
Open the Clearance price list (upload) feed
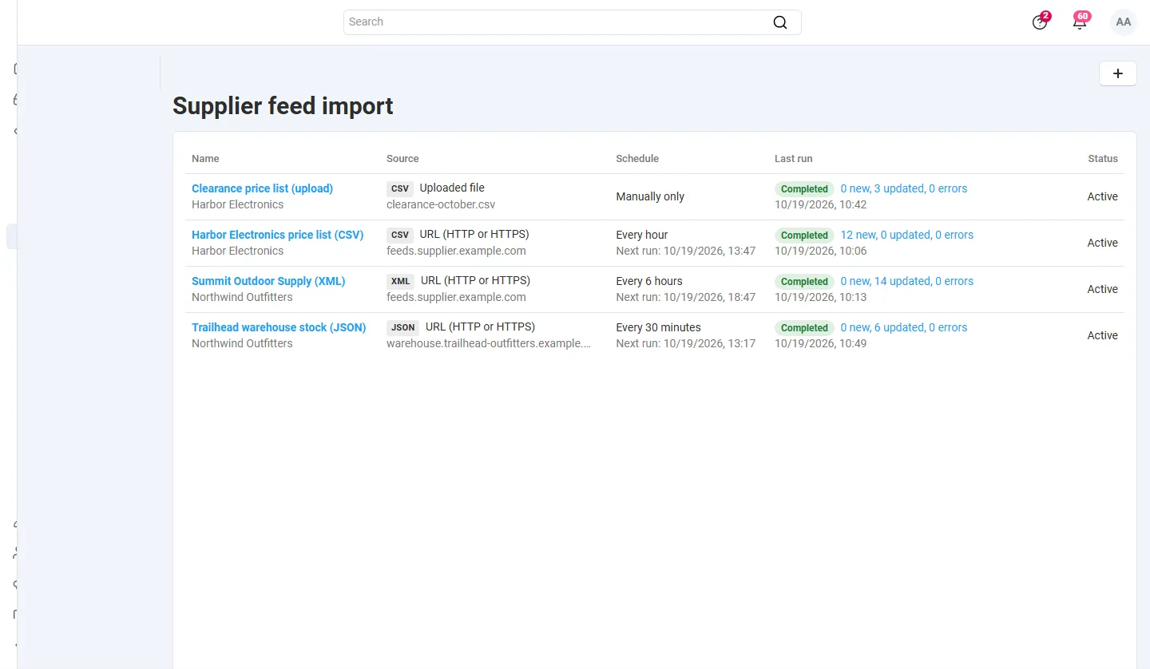click(262, 188)
